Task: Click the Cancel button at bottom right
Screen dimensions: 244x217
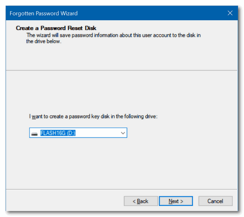Action: tap(215, 201)
